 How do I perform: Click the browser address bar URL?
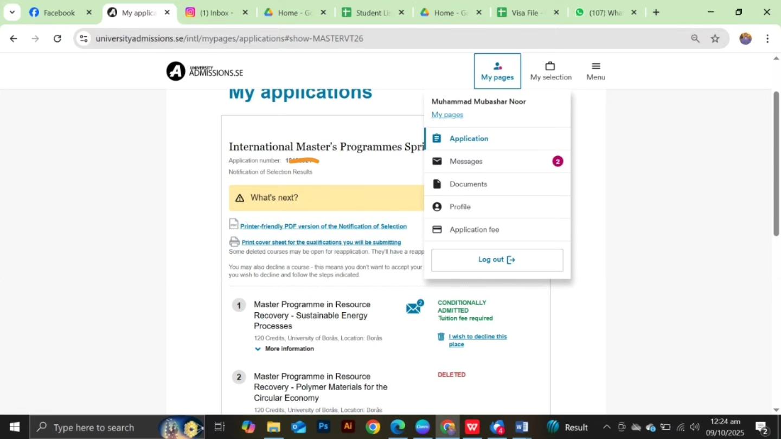pos(229,38)
